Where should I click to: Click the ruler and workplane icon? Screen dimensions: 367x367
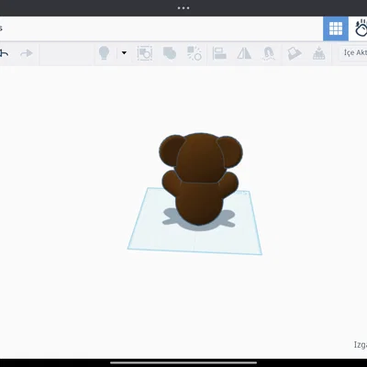(295, 53)
